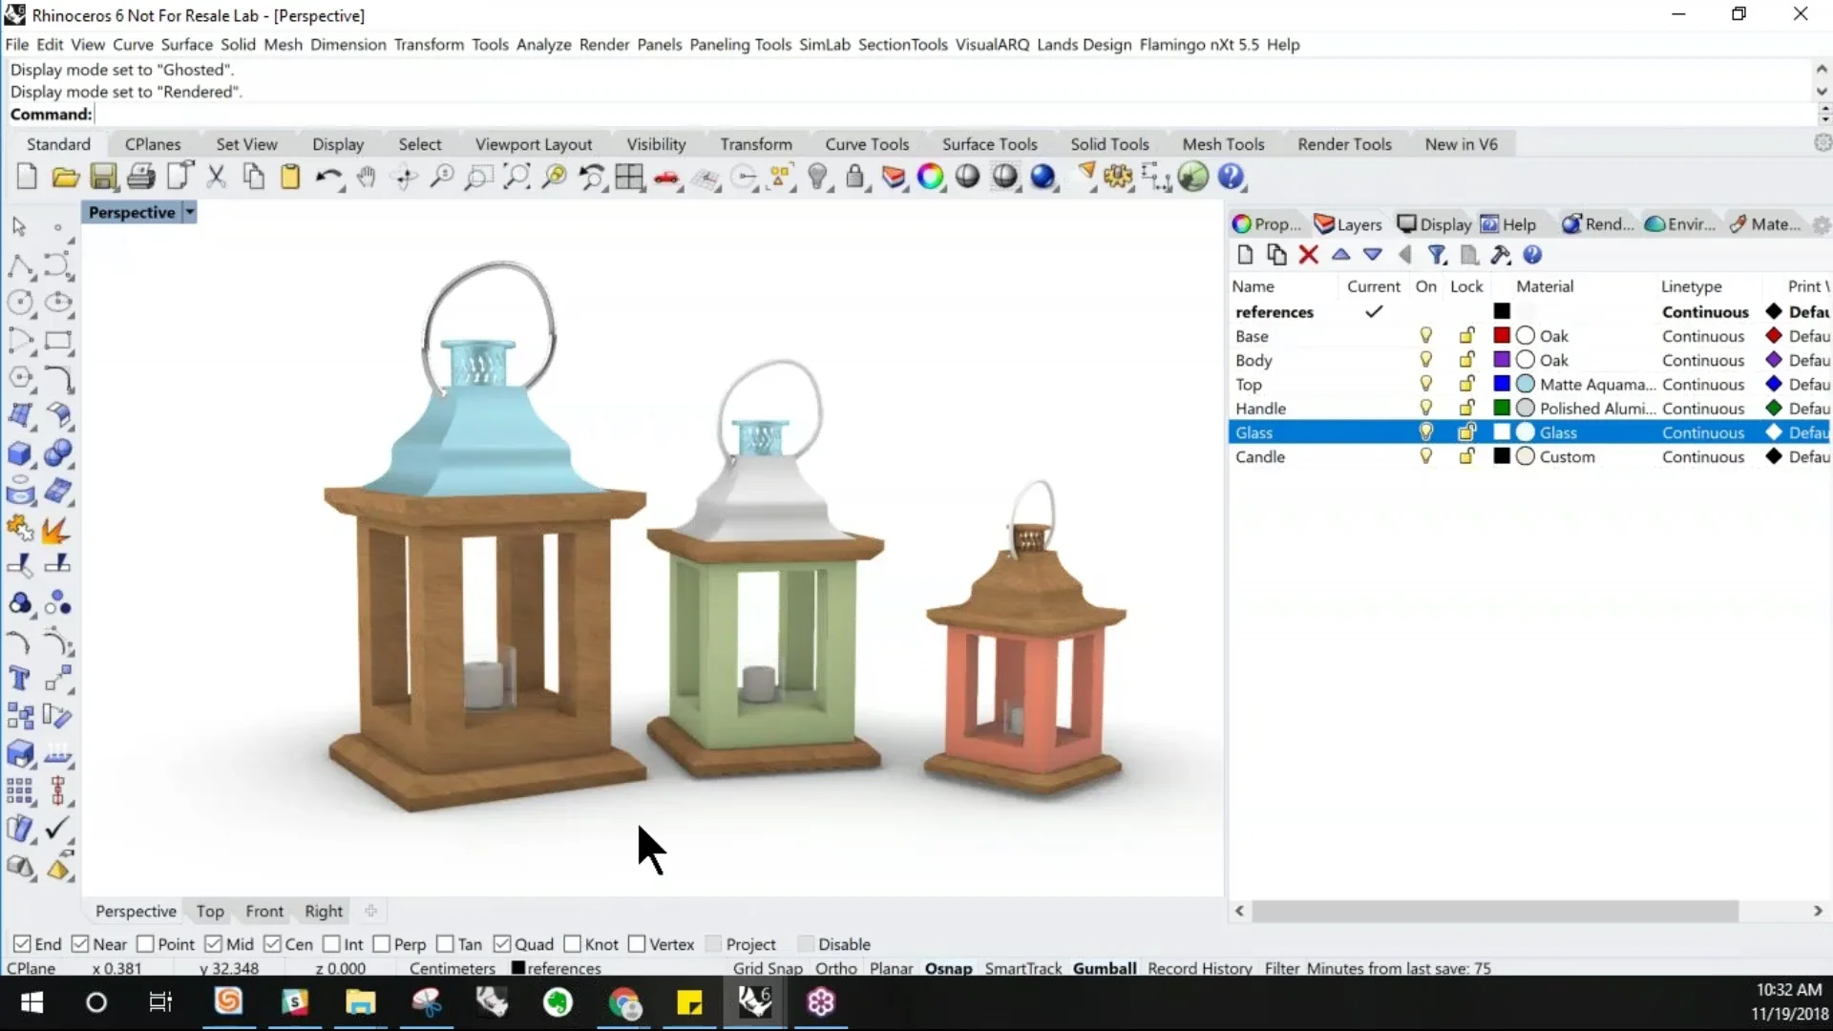Move selected layer up with blue arrow
The height and width of the screenshot is (1031, 1833).
1341,255
